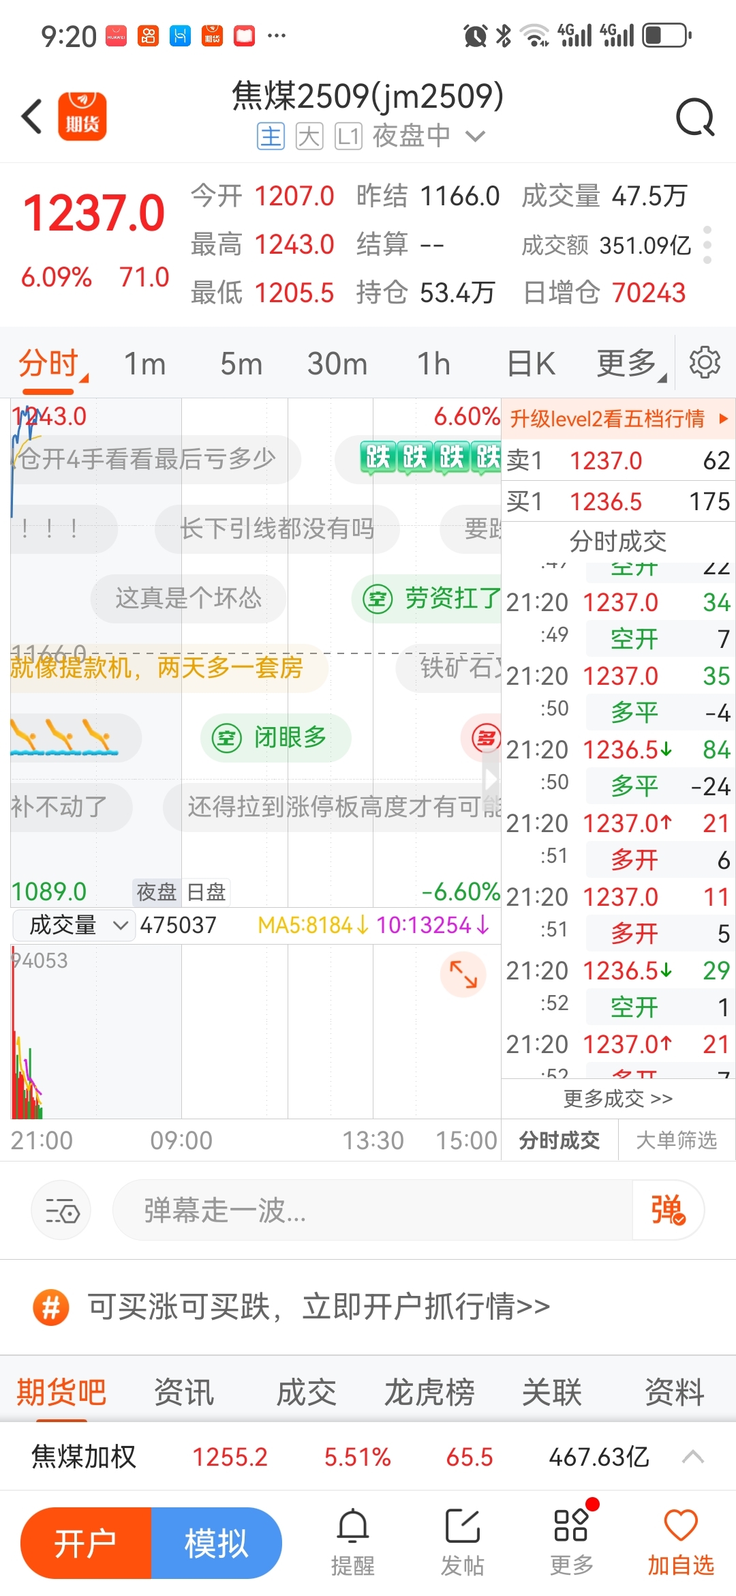This screenshot has height=1596, width=736.
Task: Expand the 夜盘中 session dropdown arrow
Action: pyautogui.click(x=475, y=136)
